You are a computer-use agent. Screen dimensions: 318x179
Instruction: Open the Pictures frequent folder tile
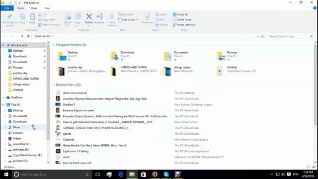(227, 56)
